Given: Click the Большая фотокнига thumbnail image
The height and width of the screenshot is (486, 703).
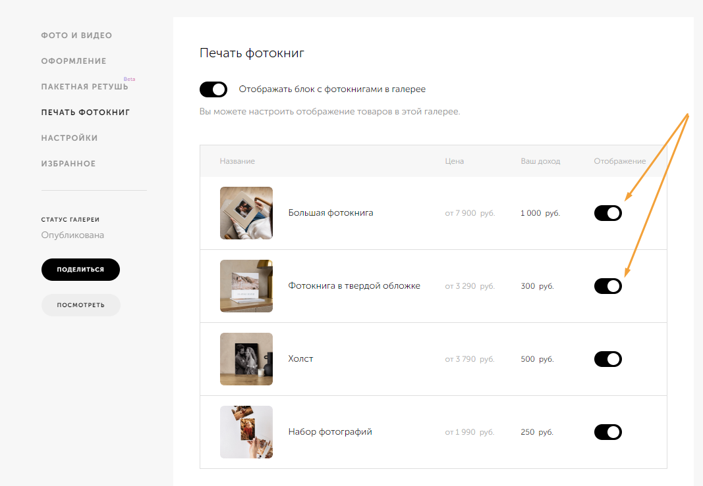Looking at the screenshot, I should pos(246,213).
